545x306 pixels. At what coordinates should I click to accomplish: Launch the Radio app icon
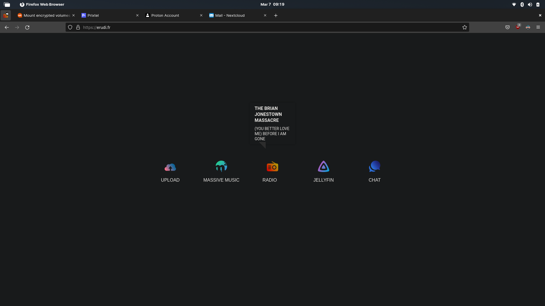pyautogui.click(x=272, y=167)
